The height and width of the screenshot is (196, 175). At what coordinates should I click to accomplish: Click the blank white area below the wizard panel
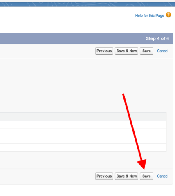click(x=87, y=190)
